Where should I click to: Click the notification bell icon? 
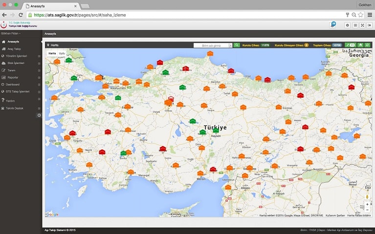coord(333,24)
